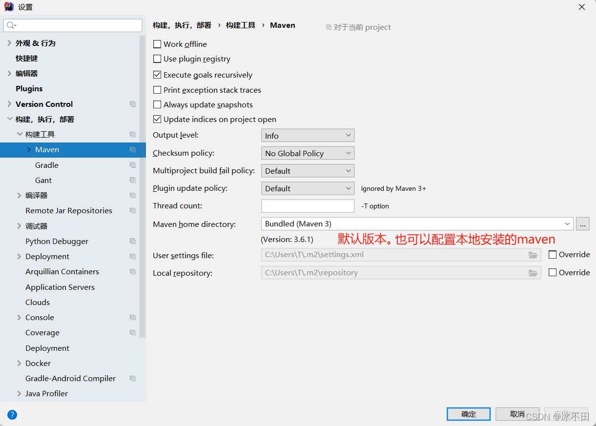Enable Print exception stack traces
This screenshot has height=426, width=596.
coord(157,90)
